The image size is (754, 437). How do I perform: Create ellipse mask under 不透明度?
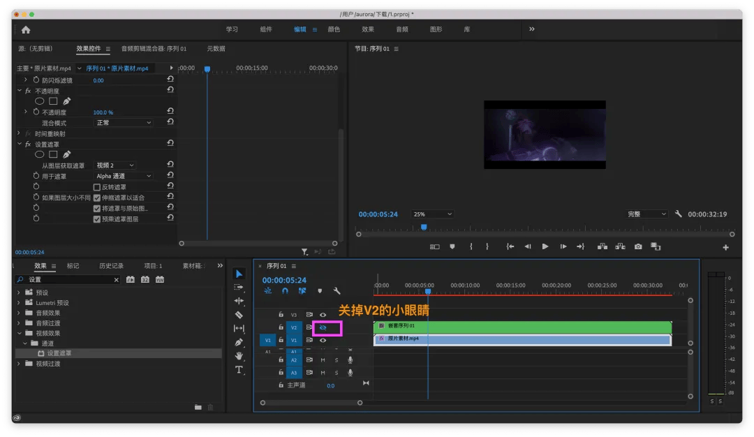point(39,101)
